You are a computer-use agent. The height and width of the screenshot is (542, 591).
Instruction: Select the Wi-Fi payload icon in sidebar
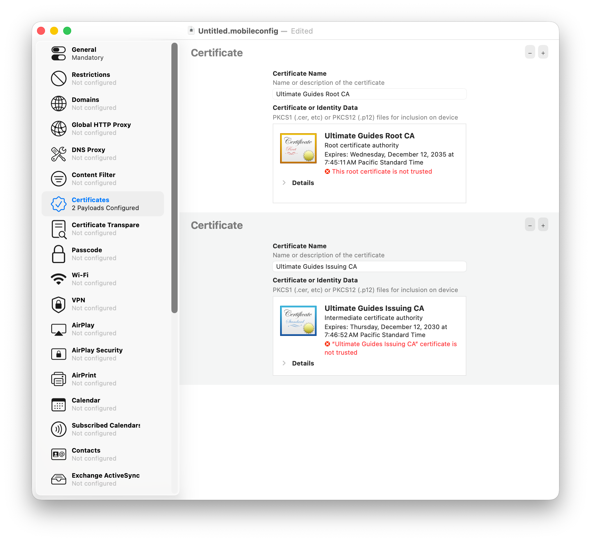(x=59, y=279)
